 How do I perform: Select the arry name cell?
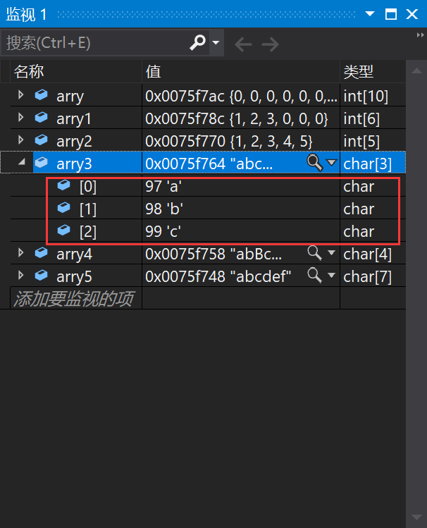(x=70, y=97)
